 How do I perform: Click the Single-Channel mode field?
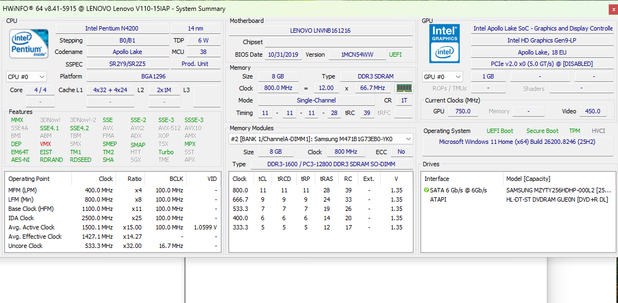316,100
